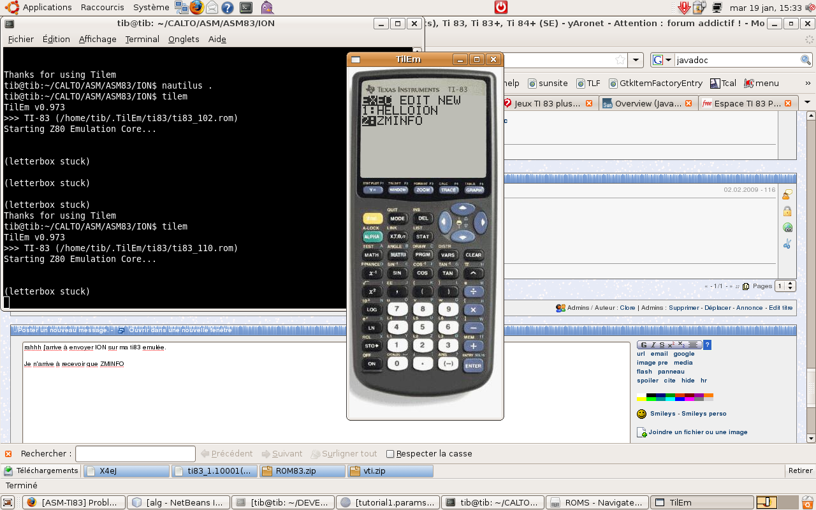816x510 pixels.
Task: Toggle the 'Respecter la casse' checkbox
Action: (390, 454)
